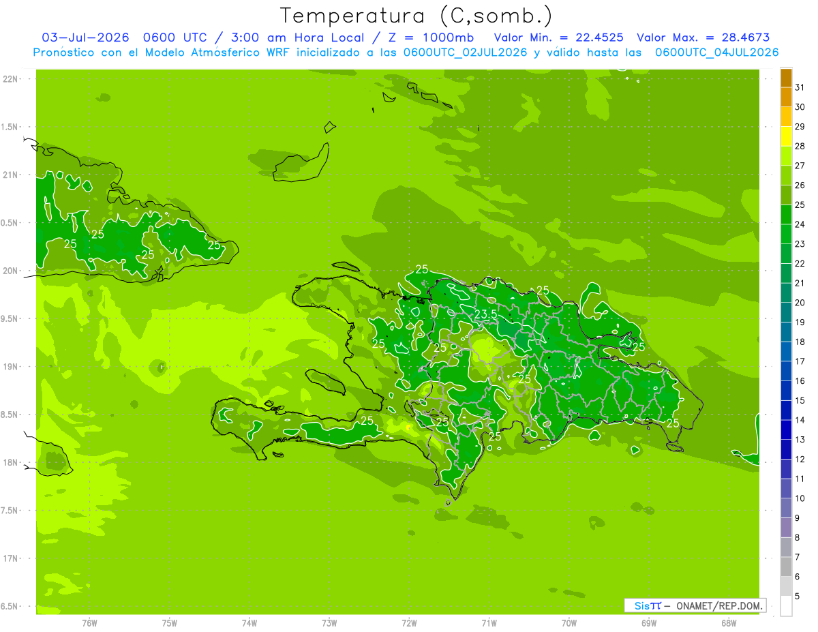Click the "72W" longitude axis label
The image size is (818, 632).
(x=409, y=622)
